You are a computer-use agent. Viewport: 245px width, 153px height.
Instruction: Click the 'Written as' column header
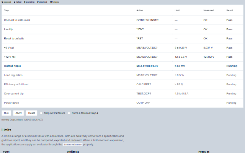point(73,151)
